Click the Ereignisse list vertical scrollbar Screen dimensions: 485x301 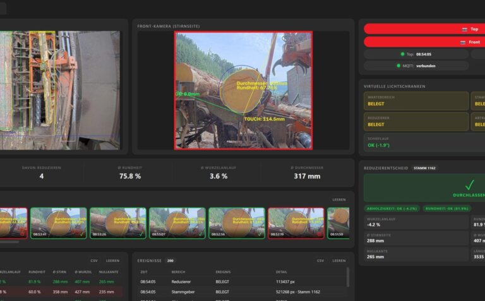pos(348,277)
